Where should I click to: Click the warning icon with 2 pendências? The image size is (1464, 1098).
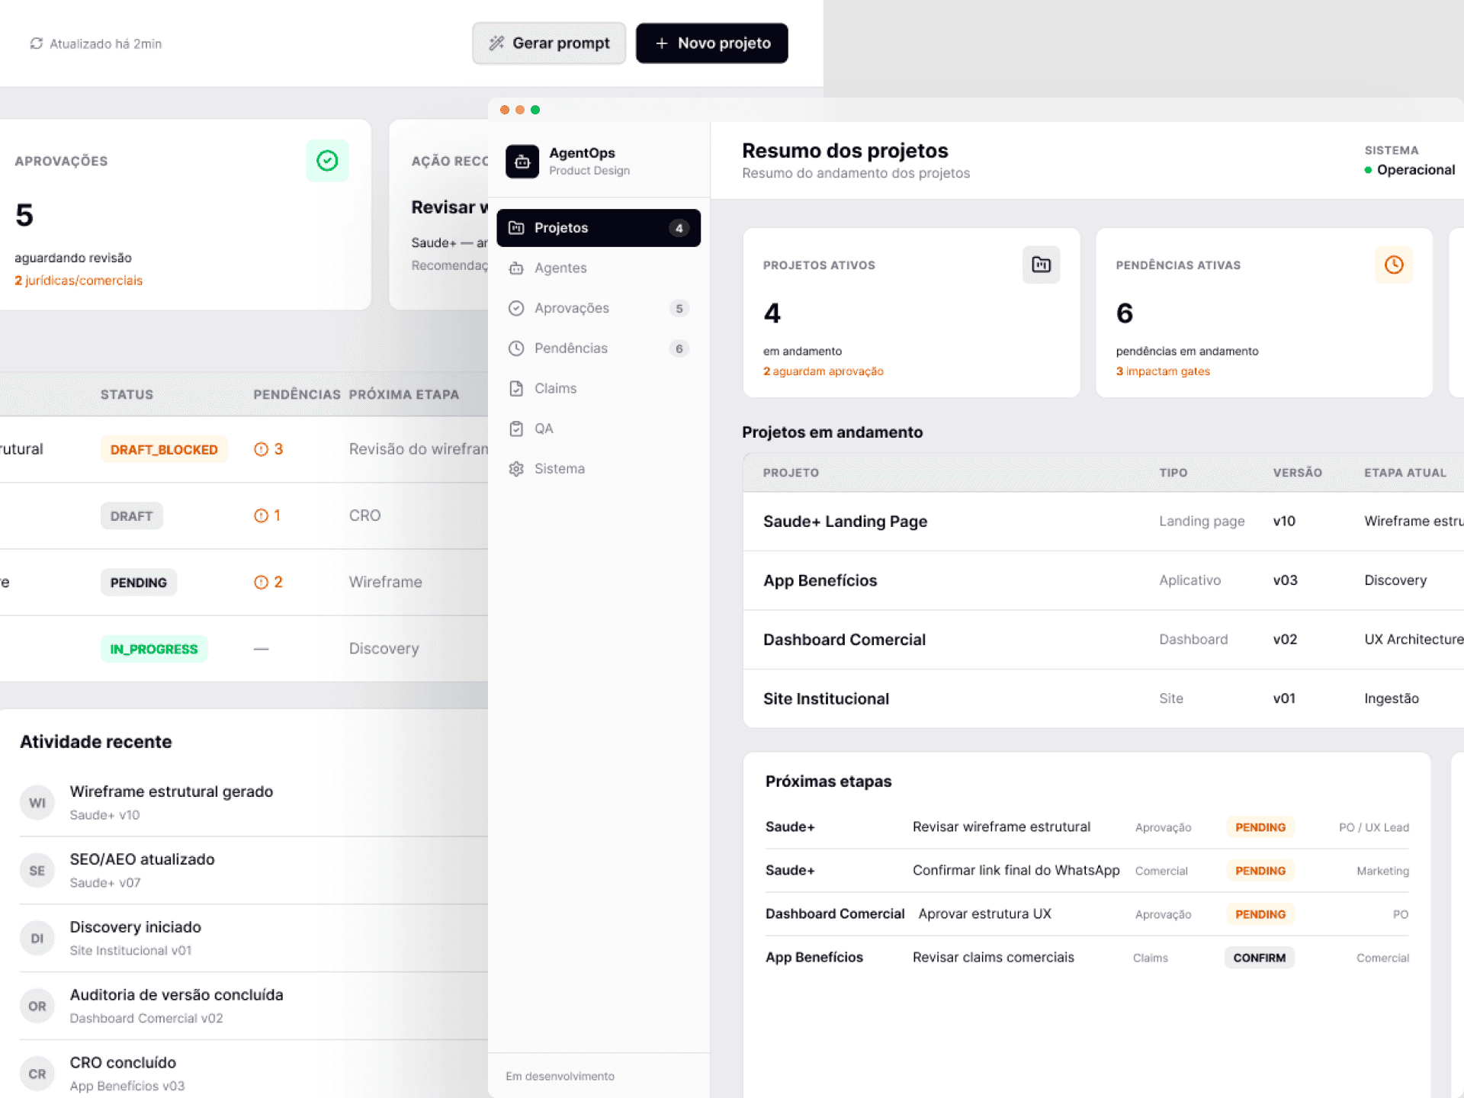pos(261,582)
